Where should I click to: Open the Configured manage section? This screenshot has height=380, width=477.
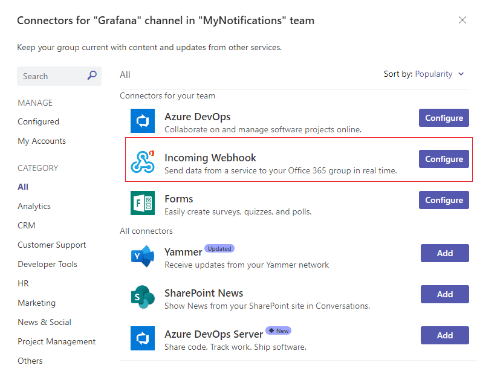pos(38,121)
